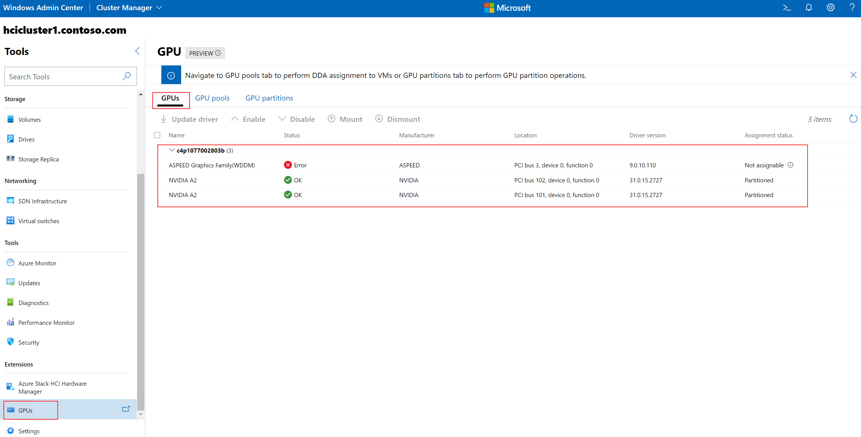Dismiss the blue information banner
Image resolution: width=861 pixels, height=437 pixels.
pyautogui.click(x=853, y=75)
